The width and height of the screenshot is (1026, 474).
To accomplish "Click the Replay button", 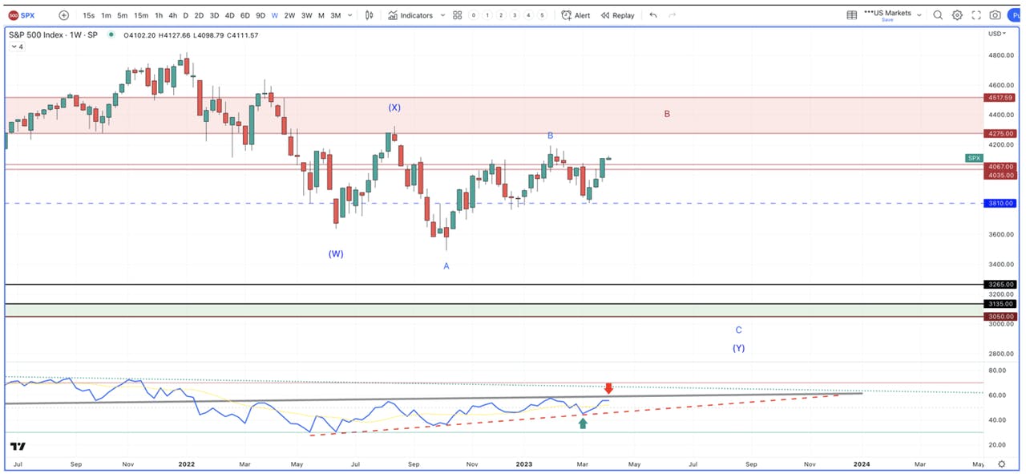I will 617,15.
